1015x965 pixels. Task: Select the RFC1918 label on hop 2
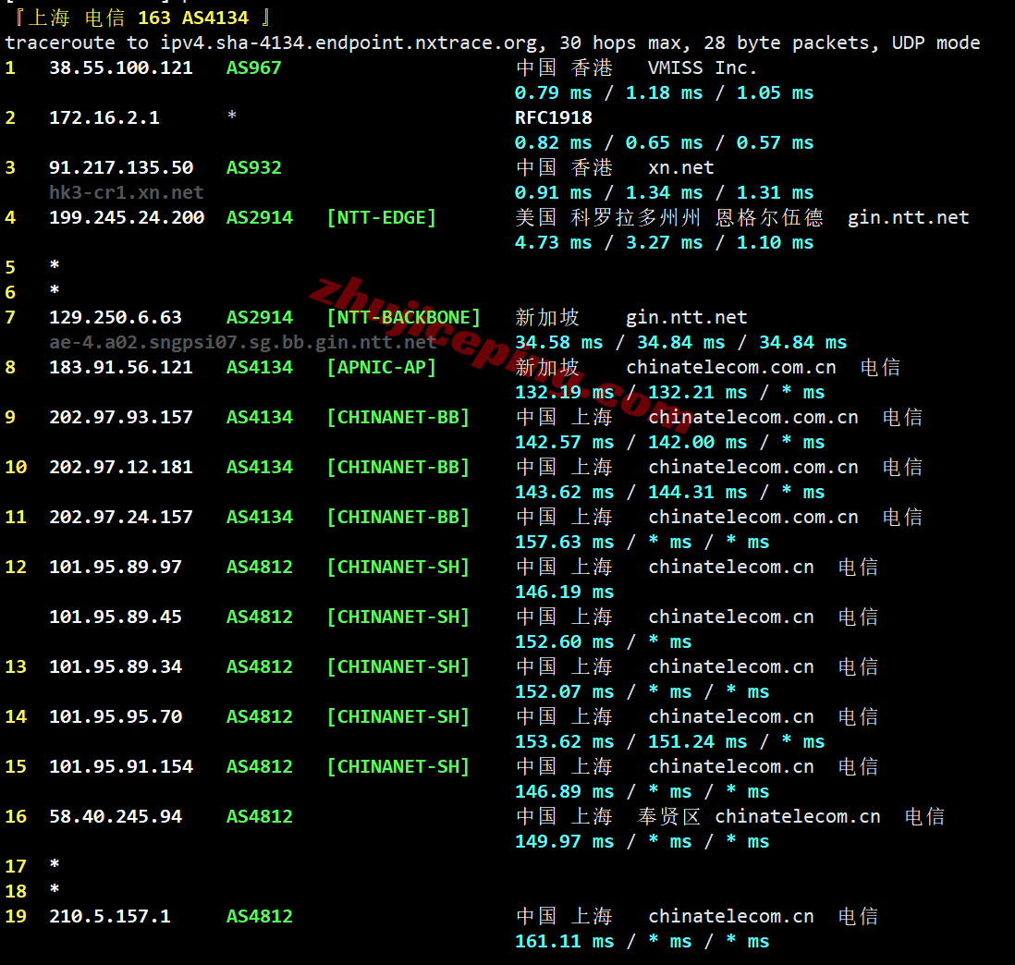554,117
